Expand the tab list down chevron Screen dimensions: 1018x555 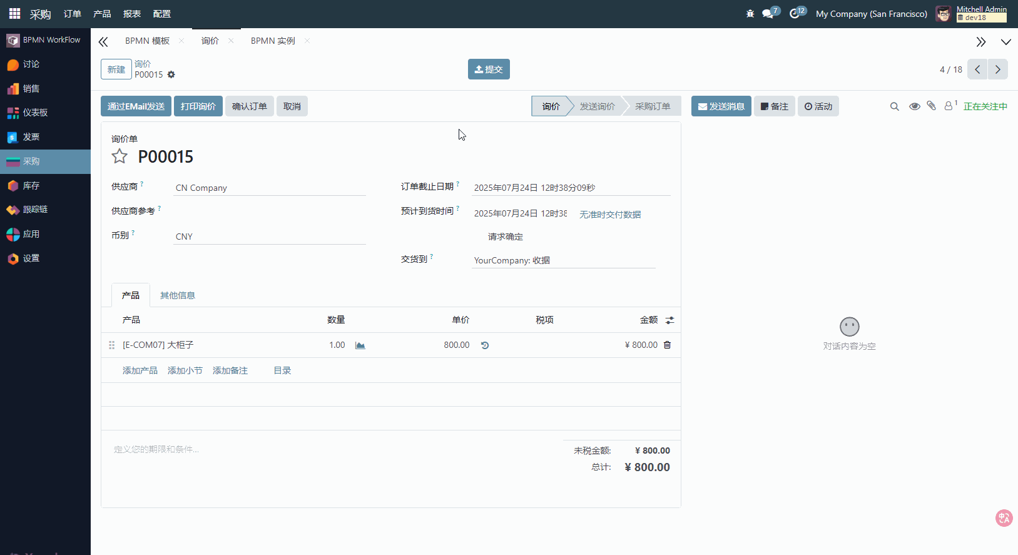tap(1005, 42)
